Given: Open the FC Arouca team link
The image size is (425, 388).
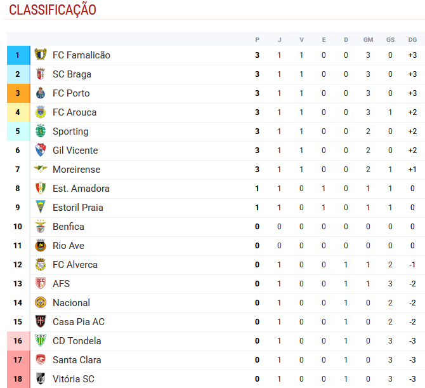Looking at the screenshot, I should pos(75,112).
